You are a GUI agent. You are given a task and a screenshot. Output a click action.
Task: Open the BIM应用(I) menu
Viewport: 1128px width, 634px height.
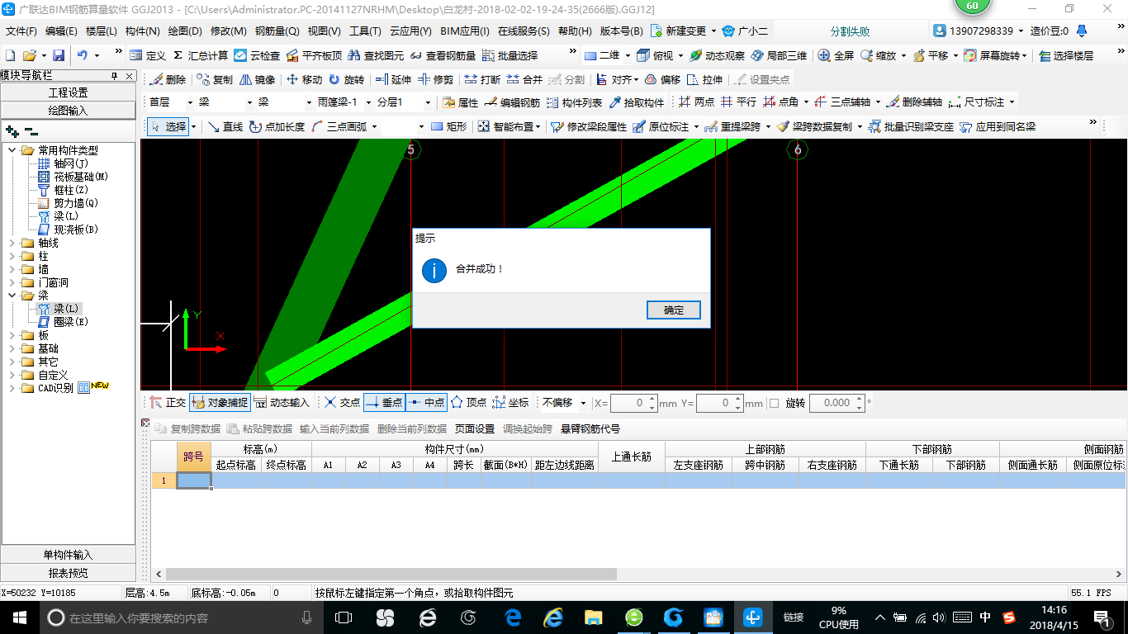465,31
